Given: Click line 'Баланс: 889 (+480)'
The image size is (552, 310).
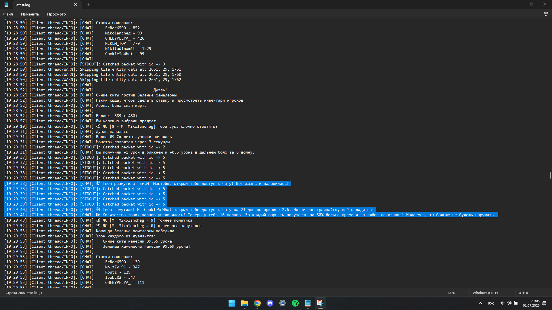Looking at the screenshot, I should 71,116.
